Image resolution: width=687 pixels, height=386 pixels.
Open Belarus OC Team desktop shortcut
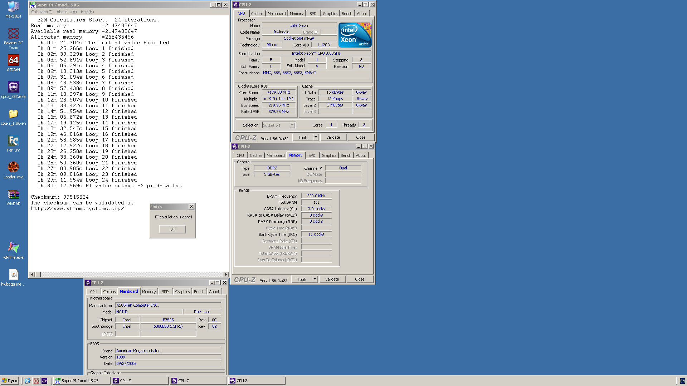point(13,39)
